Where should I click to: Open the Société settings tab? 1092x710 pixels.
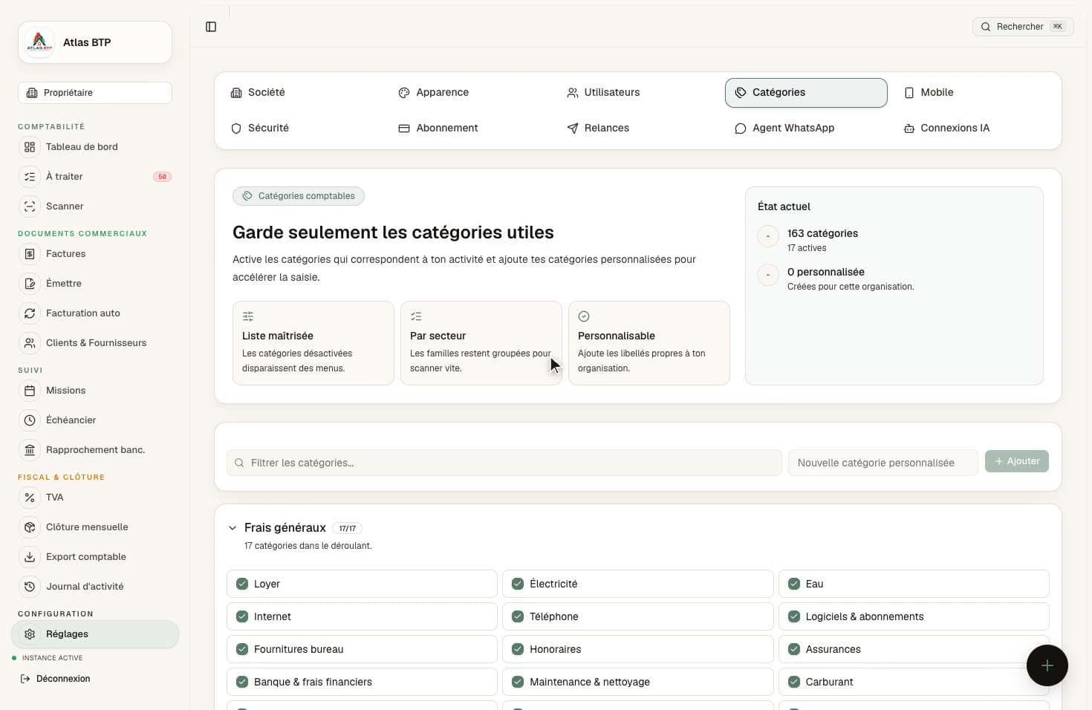(x=302, y=93)
